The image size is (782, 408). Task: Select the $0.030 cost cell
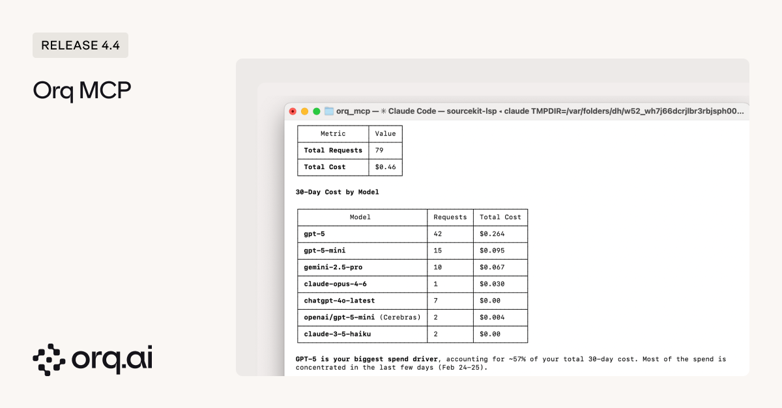pyautogui.click(x=500, y=284)
